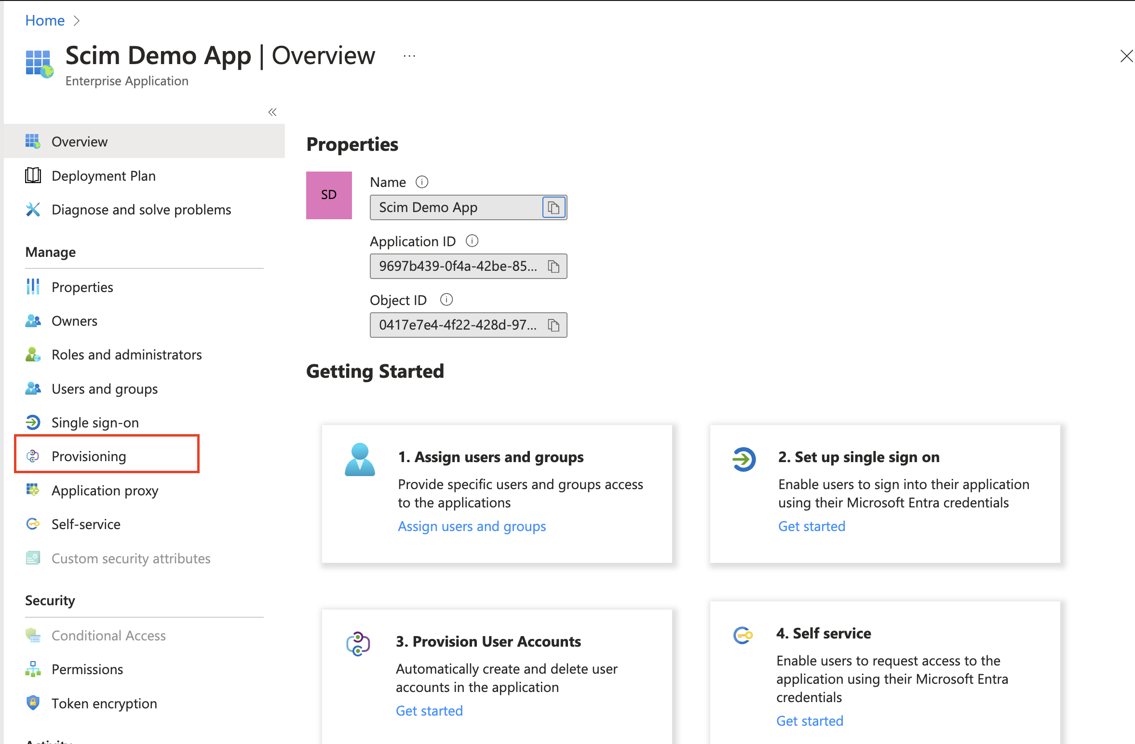This screenshot has width=1135, height=744.
Task: Click info icon beside Object ID
Action: [x=446, y=300]
